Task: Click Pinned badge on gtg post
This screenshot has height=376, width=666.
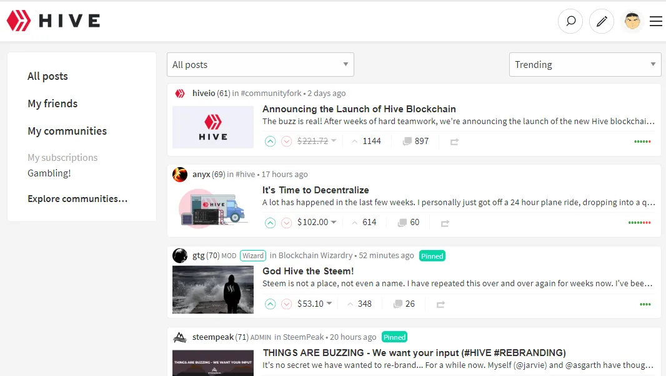Action: 432,256
